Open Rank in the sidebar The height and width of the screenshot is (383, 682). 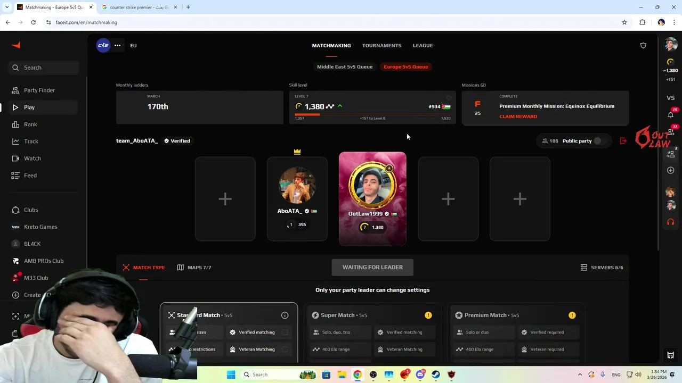(44, 124)
